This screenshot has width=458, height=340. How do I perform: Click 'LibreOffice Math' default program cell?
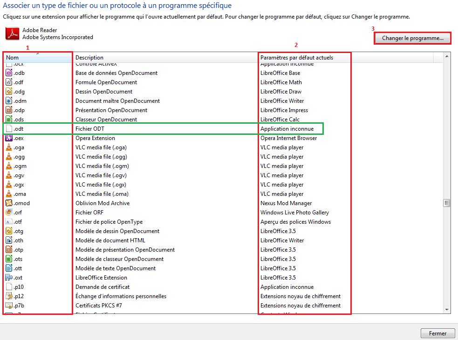click(x=281, y=82)
